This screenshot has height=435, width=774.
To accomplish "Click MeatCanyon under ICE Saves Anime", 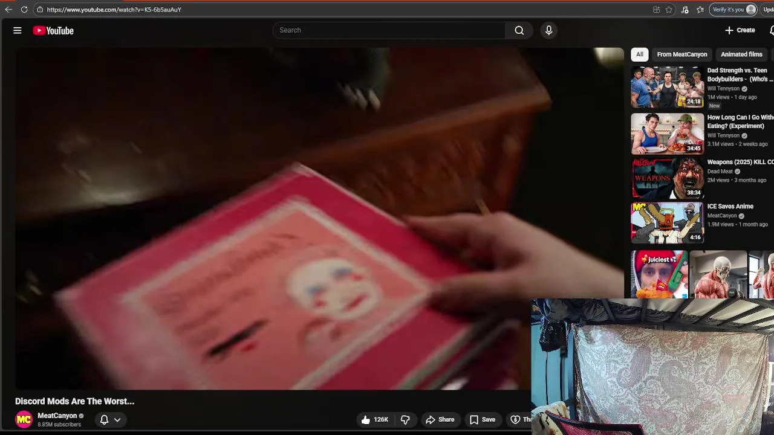I will pyautogui.click(x=722, y=216).
